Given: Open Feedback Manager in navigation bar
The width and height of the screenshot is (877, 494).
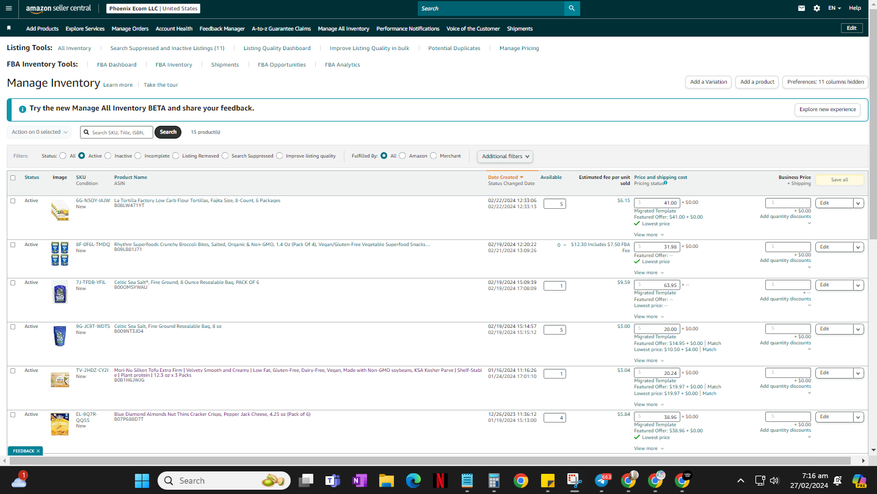Looking at the screenshot, I should coord(222,29).
